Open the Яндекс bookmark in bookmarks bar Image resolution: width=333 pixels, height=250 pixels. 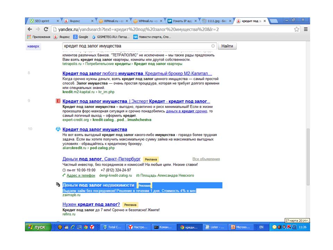point(62,37)
